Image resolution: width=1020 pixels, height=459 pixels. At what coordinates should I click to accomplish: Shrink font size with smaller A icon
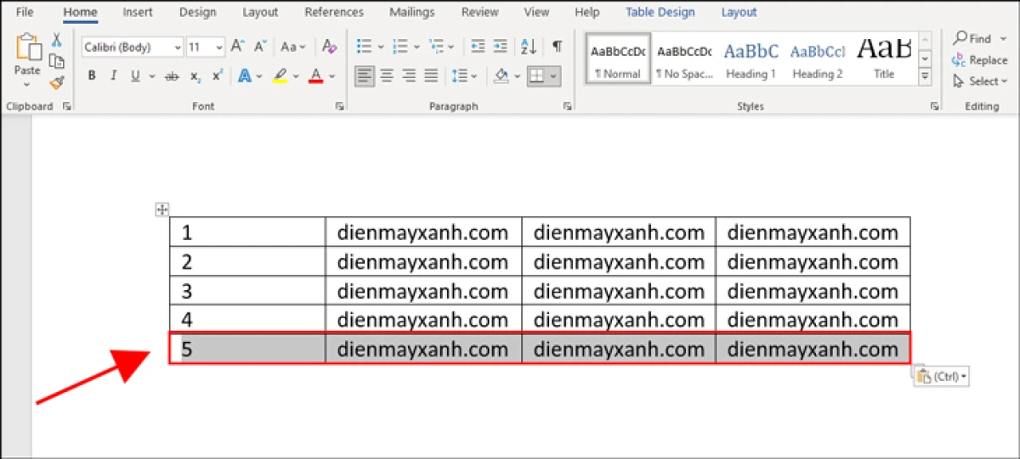(259, 47)
